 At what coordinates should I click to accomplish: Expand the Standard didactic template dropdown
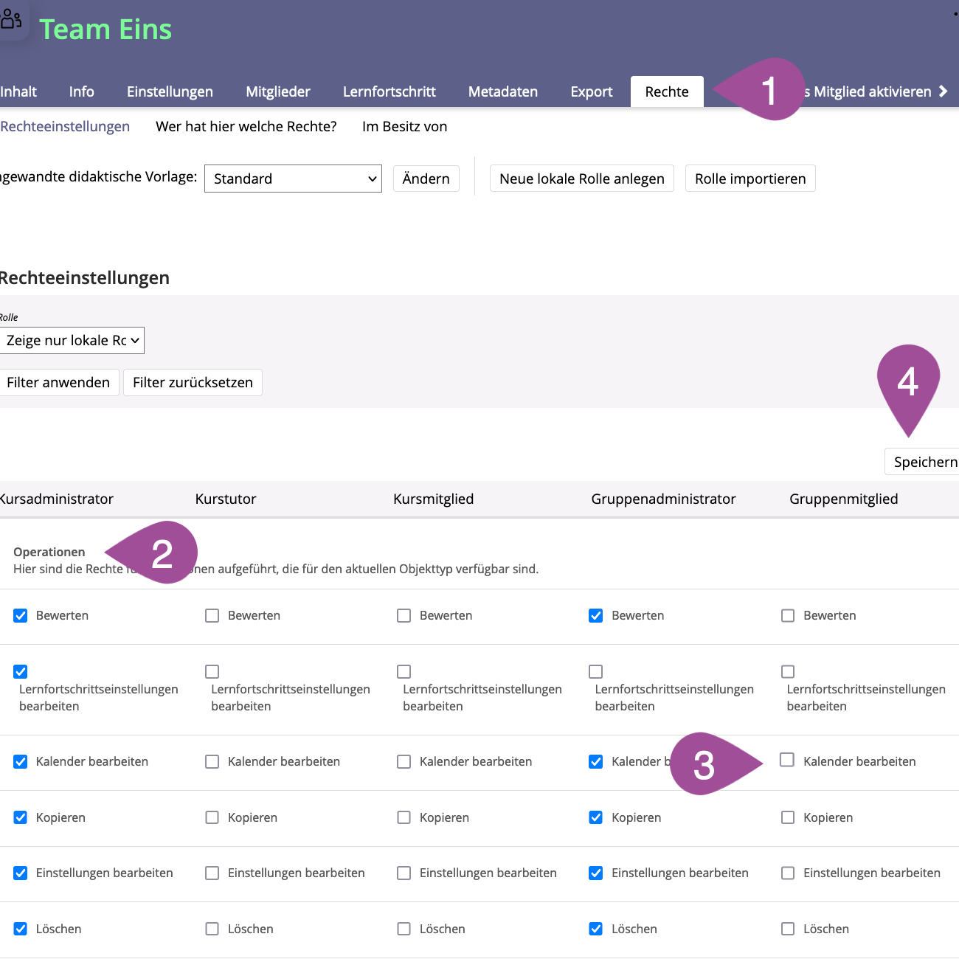click(293, 179)
